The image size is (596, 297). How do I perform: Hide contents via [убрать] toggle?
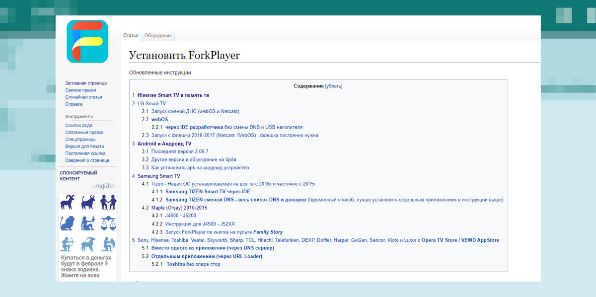[334, 86]
